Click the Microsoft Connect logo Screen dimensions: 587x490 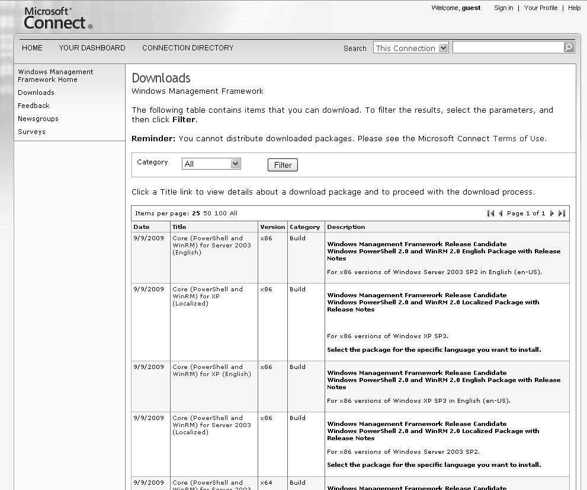click(58, 18)
